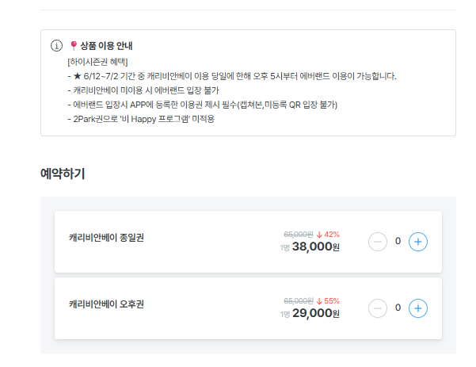Click the 29,000원 price
Screen dimensions: 476x367
(316, 313)
